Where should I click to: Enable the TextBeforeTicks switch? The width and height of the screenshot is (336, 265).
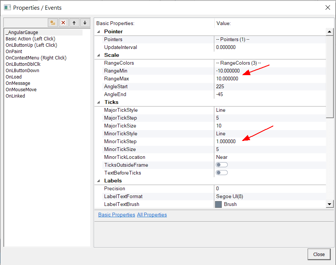222,173
